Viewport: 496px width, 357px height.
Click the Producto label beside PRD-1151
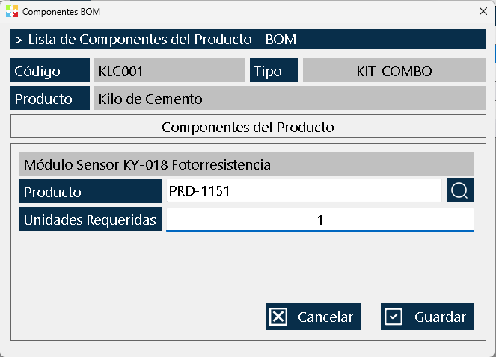(91, 191)
